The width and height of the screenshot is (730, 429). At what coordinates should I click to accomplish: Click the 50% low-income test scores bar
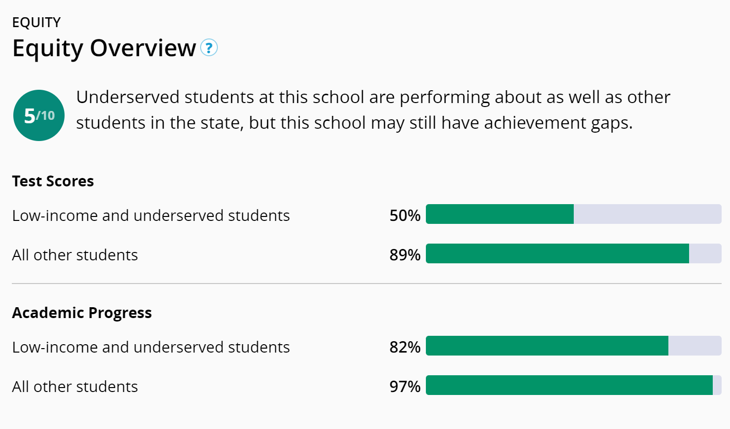[x=500, y=214]
